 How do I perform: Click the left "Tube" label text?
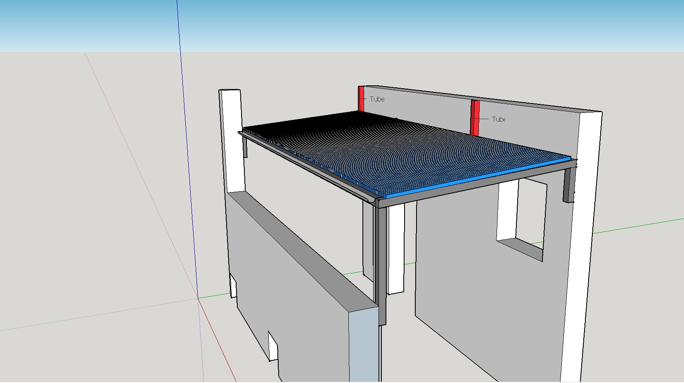[x=377, y=99]
